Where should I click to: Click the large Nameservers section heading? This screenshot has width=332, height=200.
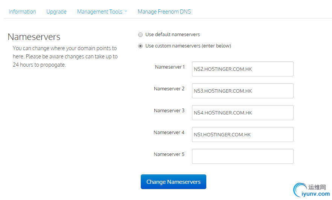click(34, 37)
